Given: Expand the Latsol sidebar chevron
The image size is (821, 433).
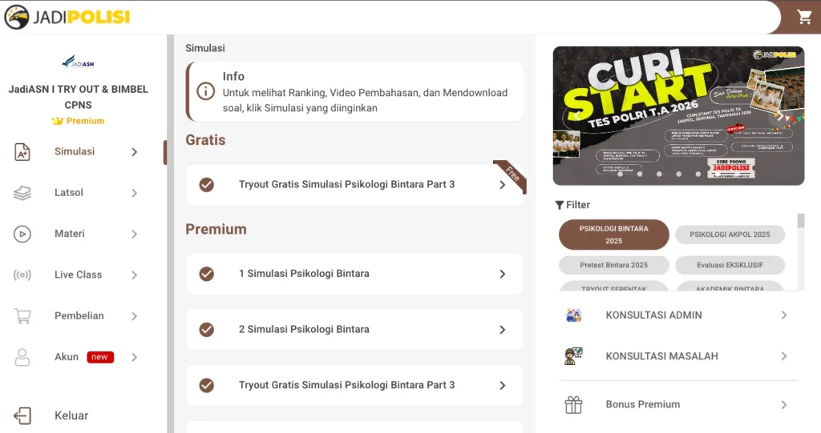Looking at the screenshot, I should click(x=134, y=193).
